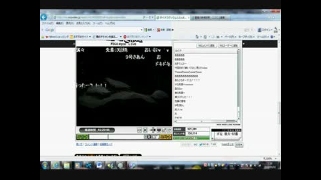Click the Google toolbar share button
321x180 pixels.
[161, 30]
